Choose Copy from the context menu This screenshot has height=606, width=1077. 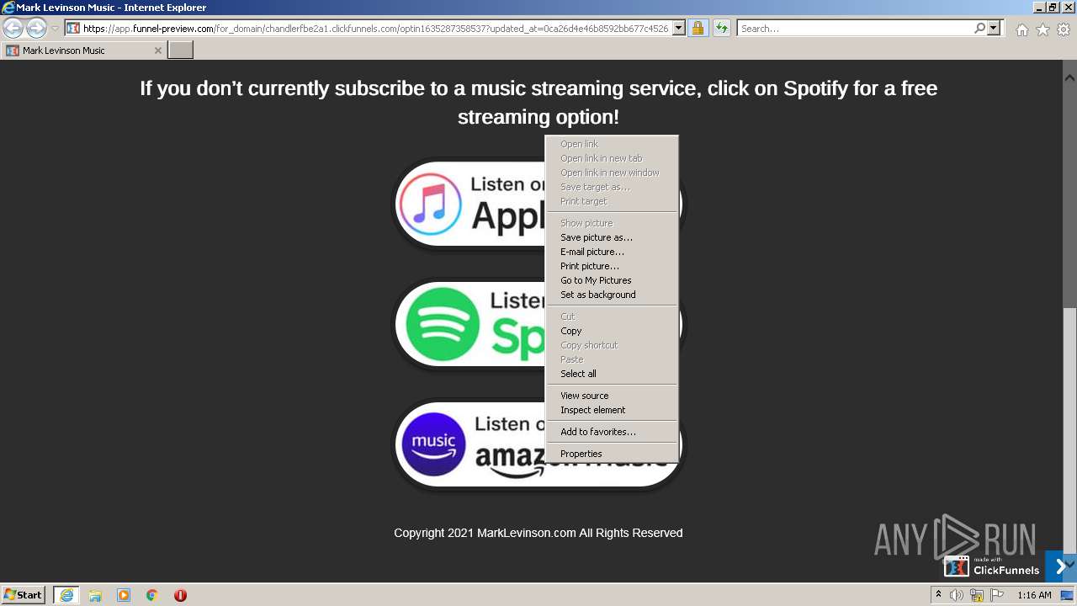pyautogui.click(x=612, y=331)
